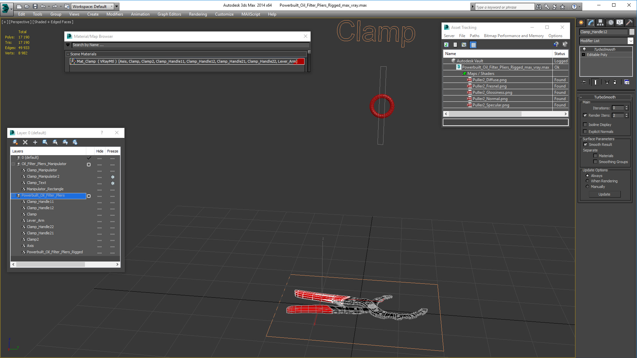This screenshot has height=358, width=637.
Task: Select the When Rendering update option
Action: click(x=588, y=181)
